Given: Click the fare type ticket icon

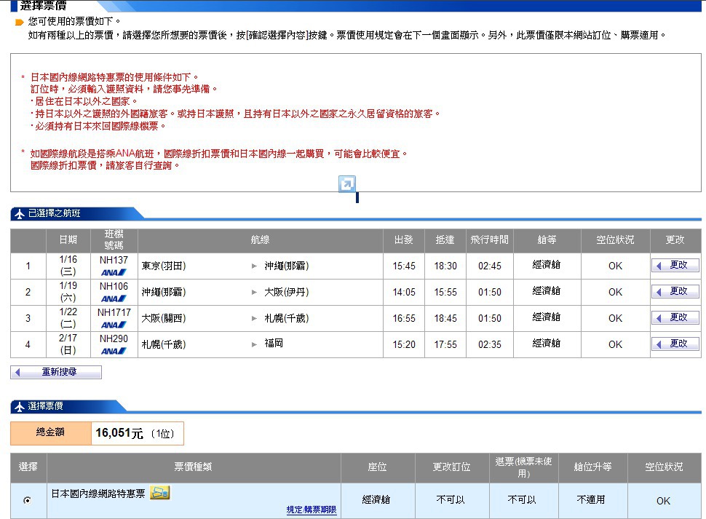Looking at the screenshot, I should click(160, 493).
